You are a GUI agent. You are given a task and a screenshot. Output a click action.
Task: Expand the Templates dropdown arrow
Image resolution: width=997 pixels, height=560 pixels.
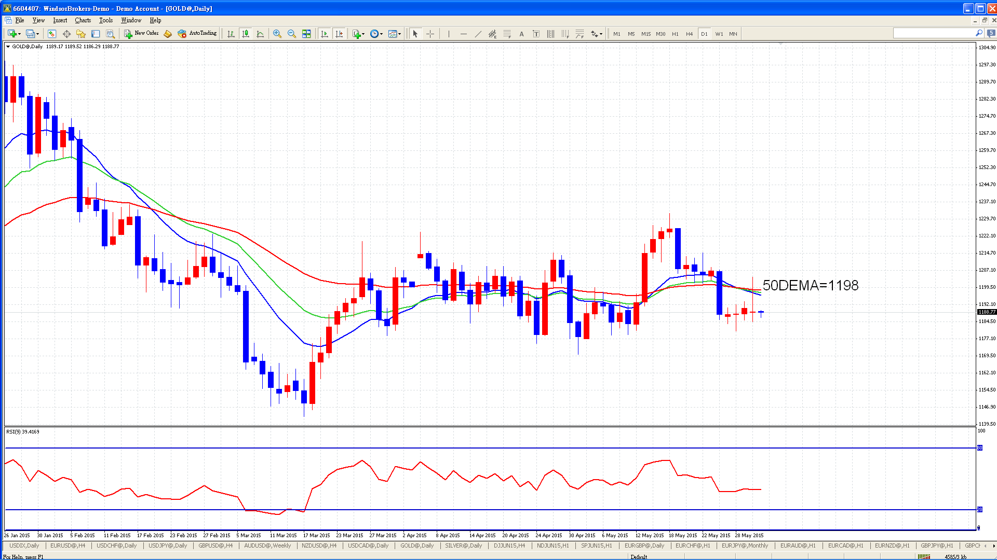coord(400,34)
